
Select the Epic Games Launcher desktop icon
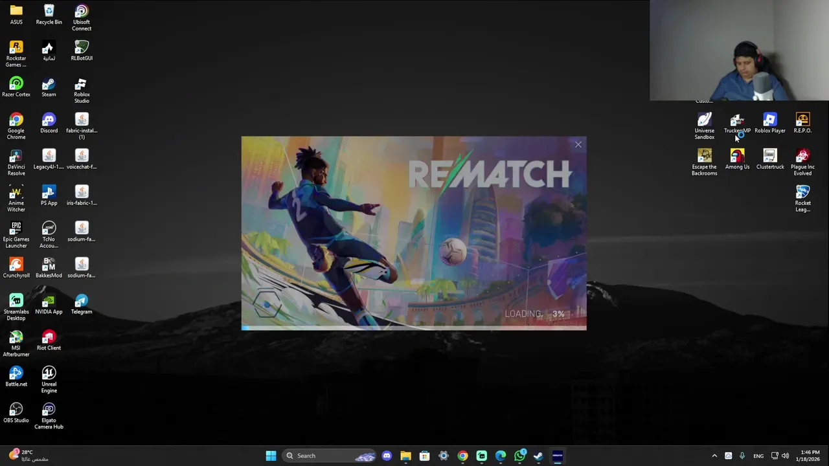[x=16, y=235]
